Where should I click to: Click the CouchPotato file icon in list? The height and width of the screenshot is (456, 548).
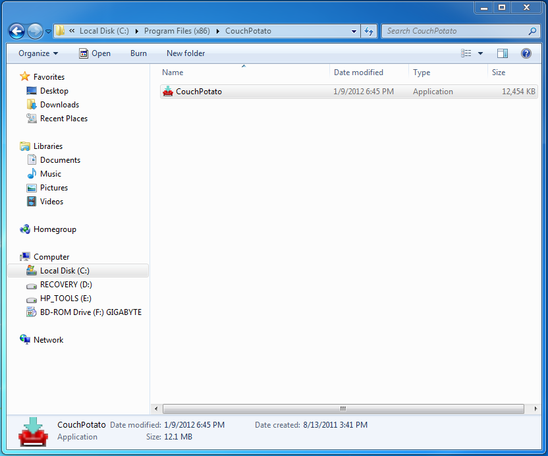point(168,92)
